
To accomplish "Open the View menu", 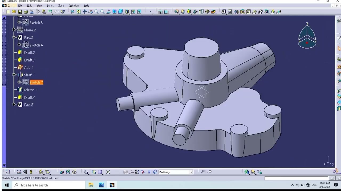I will pos(39,6).
